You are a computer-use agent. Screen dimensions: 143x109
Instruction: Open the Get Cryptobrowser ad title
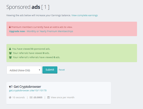pos(27,87)
